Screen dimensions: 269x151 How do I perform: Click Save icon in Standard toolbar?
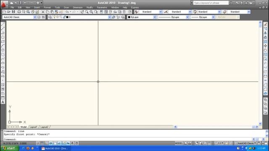pyautogui.click(x=13, y=12)
